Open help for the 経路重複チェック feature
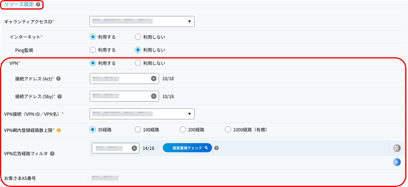408x187 pixels. [x=216, y=147]
